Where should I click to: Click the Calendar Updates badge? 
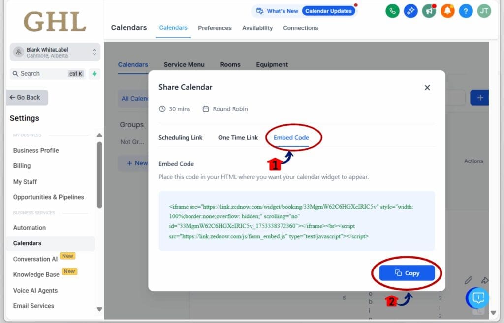tap(328, 11)
